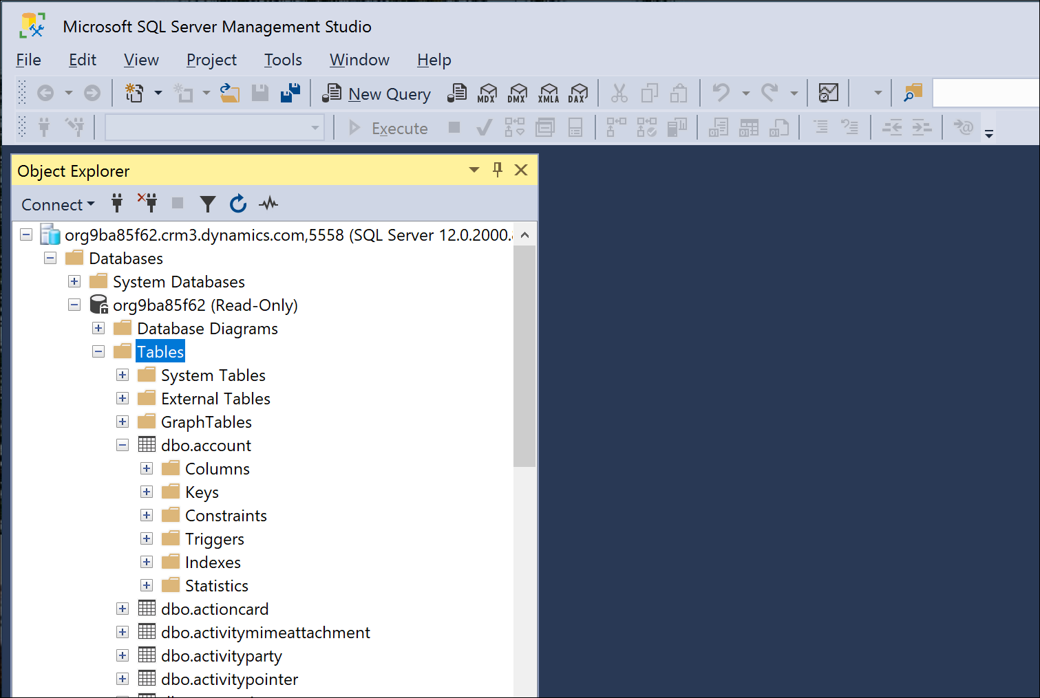Click the New Query button
The width and height of the screenshot is (1040, 698).
click(377, 94)
